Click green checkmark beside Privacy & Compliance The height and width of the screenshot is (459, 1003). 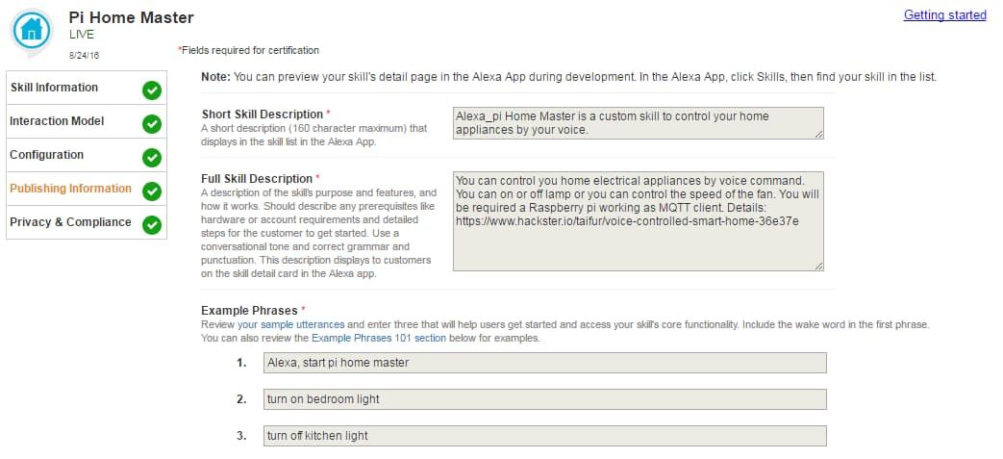[151, 225]
